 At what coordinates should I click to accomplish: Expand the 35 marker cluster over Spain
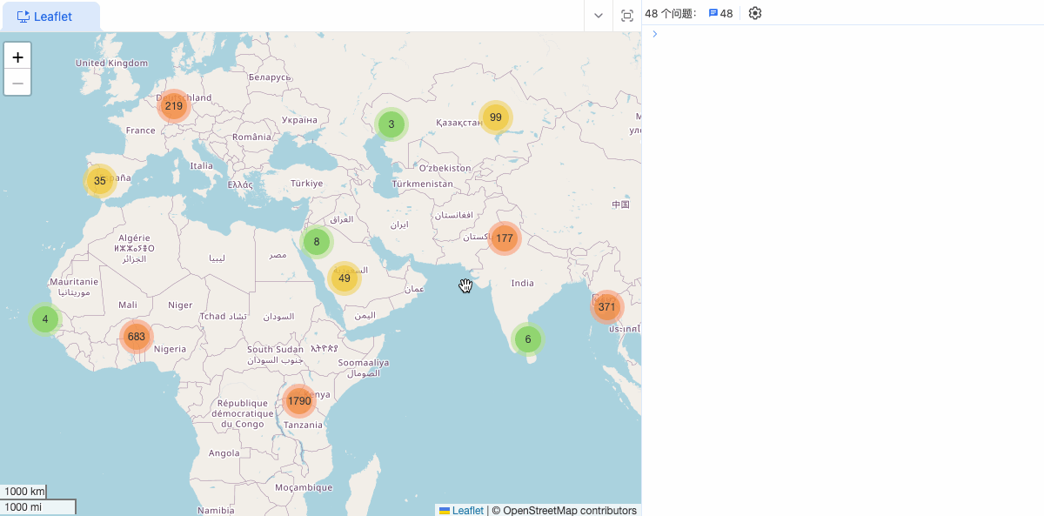100,181
